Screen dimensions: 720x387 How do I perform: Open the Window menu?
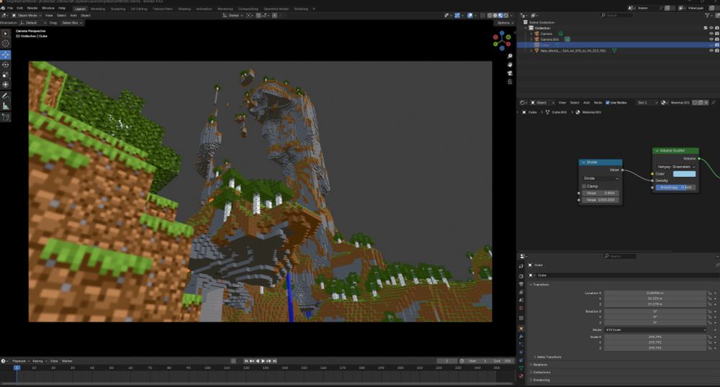pyautogui.click(x=48, y=8)
